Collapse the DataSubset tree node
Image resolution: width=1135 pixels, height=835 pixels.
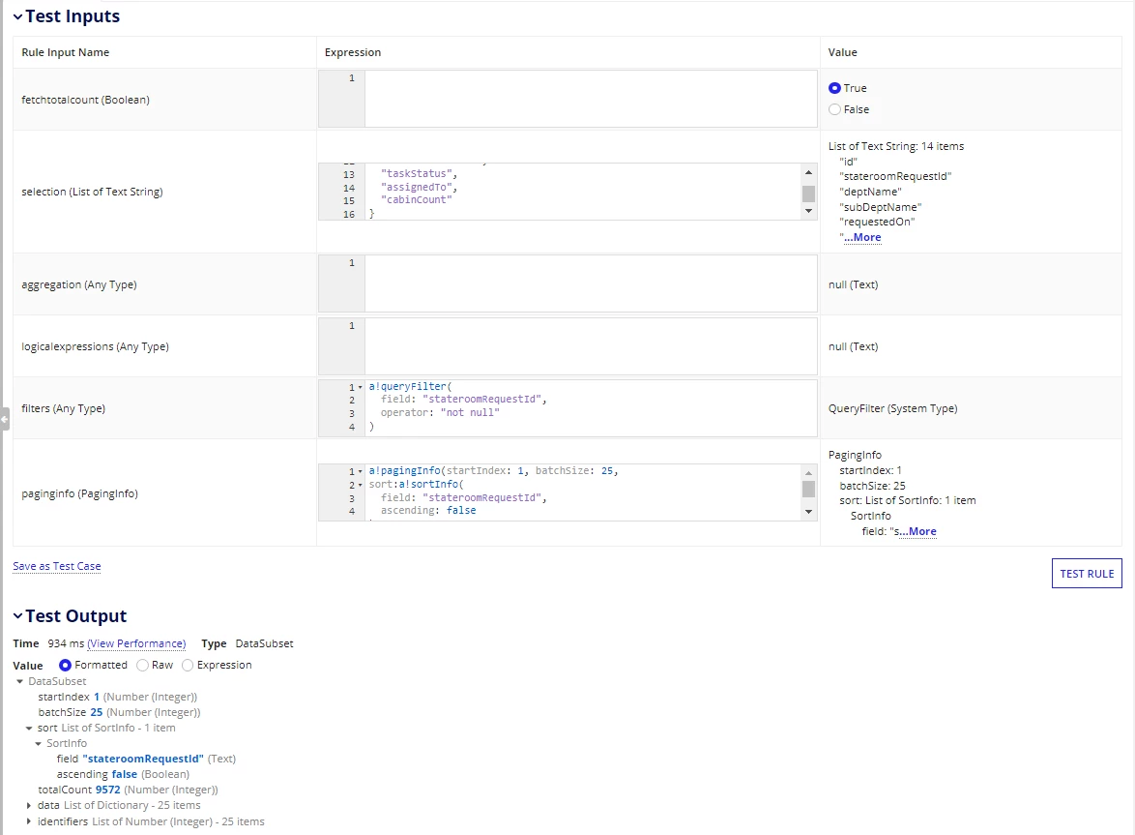click(x=19, y=681)
